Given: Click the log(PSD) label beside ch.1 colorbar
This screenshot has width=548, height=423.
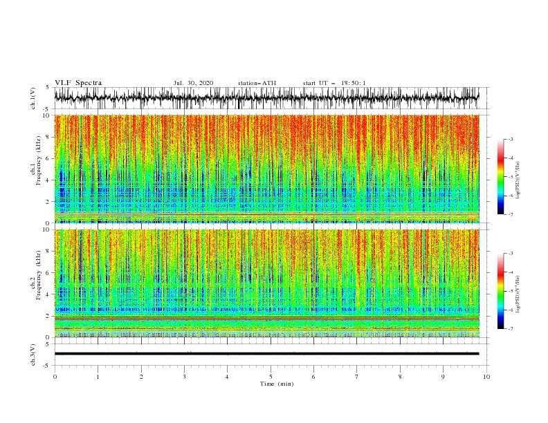Looking at the screenshot, I should pos(518,180).
